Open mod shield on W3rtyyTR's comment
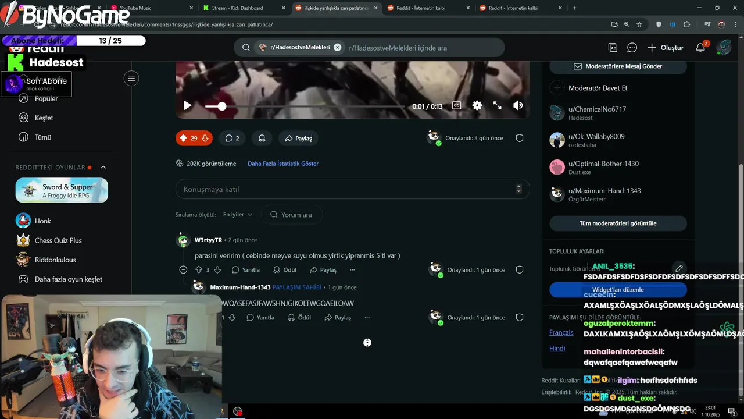The width and height of the screenshot is (744, 419). pyautogui.click(x=520, y=270)
